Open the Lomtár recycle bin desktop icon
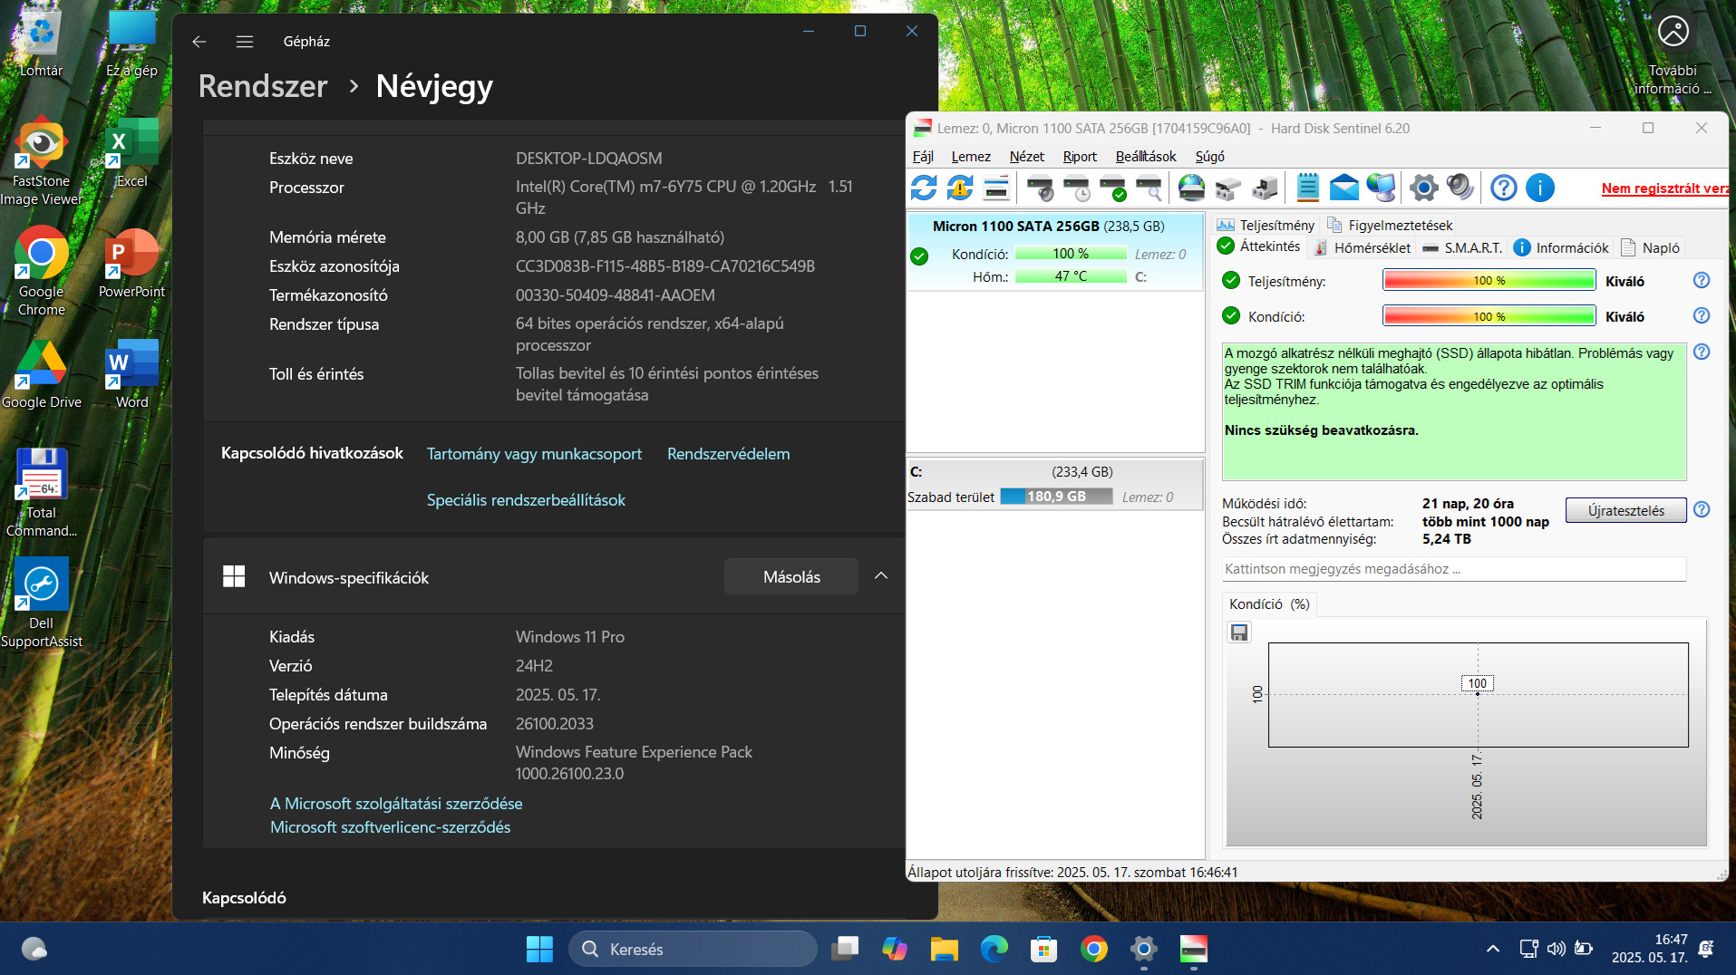The height and width of the screenshot is (975, 1736). point(41,43)
